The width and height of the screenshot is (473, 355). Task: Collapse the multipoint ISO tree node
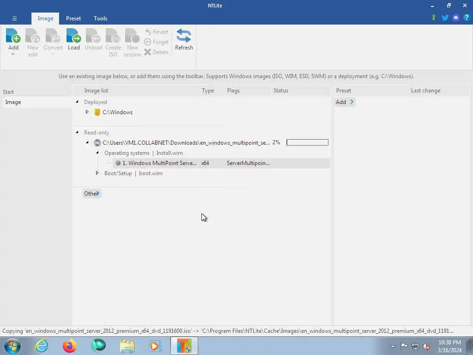pos(87,142)
